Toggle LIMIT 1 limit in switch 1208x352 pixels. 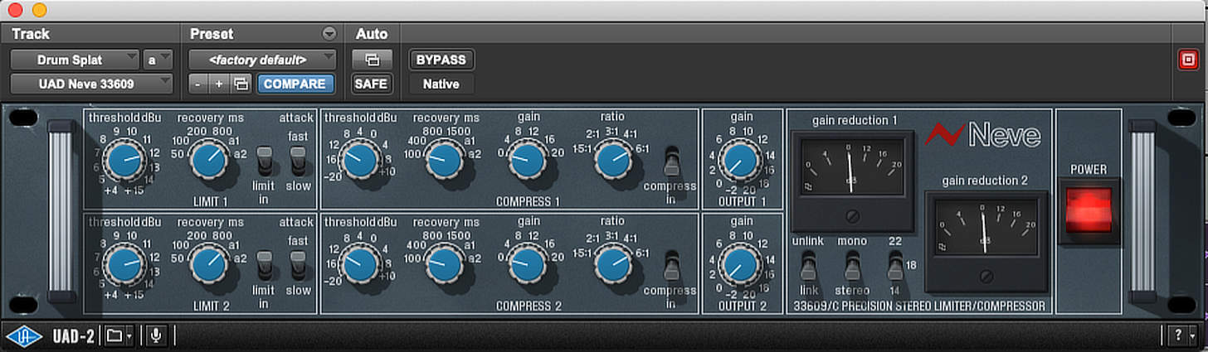(264, 161)
